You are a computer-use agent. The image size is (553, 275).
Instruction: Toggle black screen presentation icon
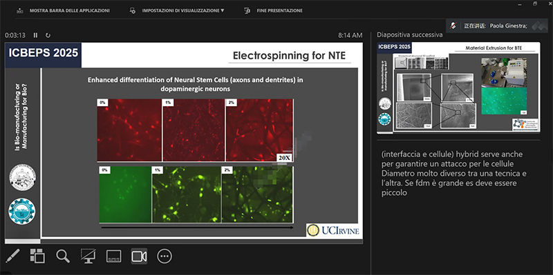pos(88,256)
